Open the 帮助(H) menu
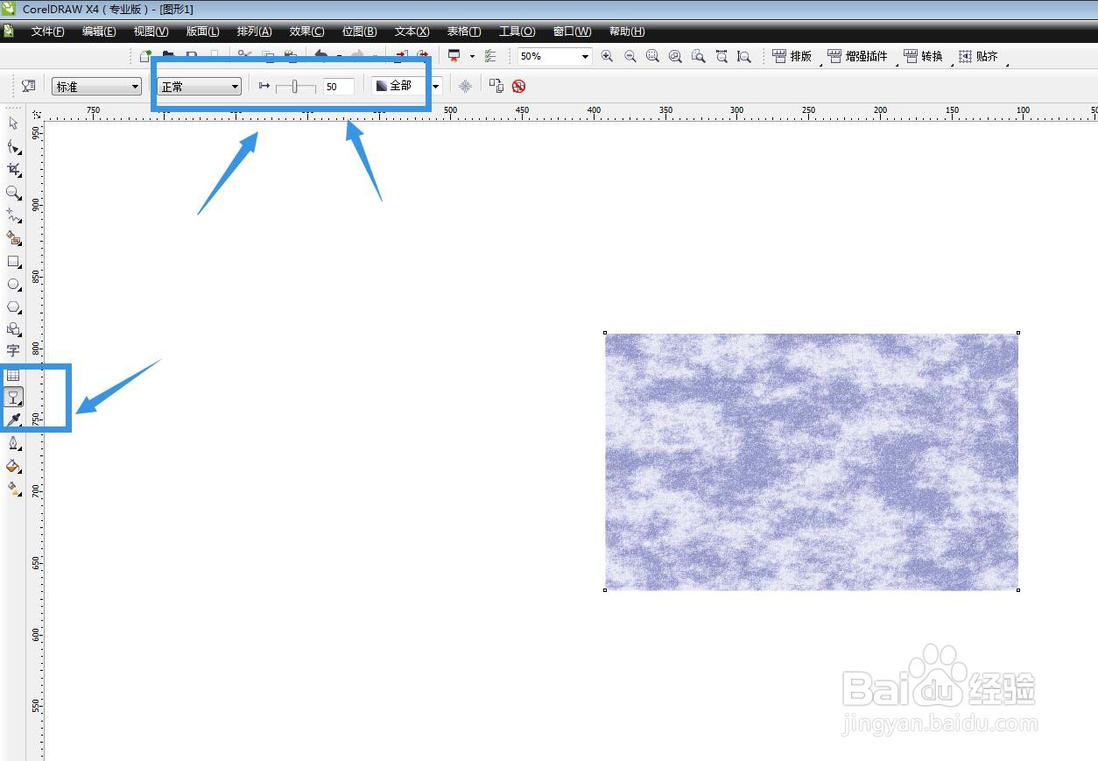The height and width of the screenshot is (761, 1098). [x=627, y=32]
